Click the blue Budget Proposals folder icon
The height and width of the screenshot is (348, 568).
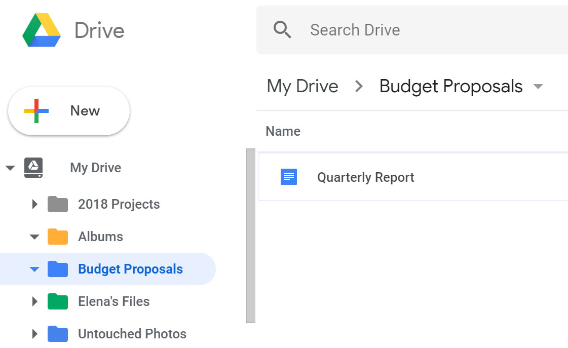58,269
